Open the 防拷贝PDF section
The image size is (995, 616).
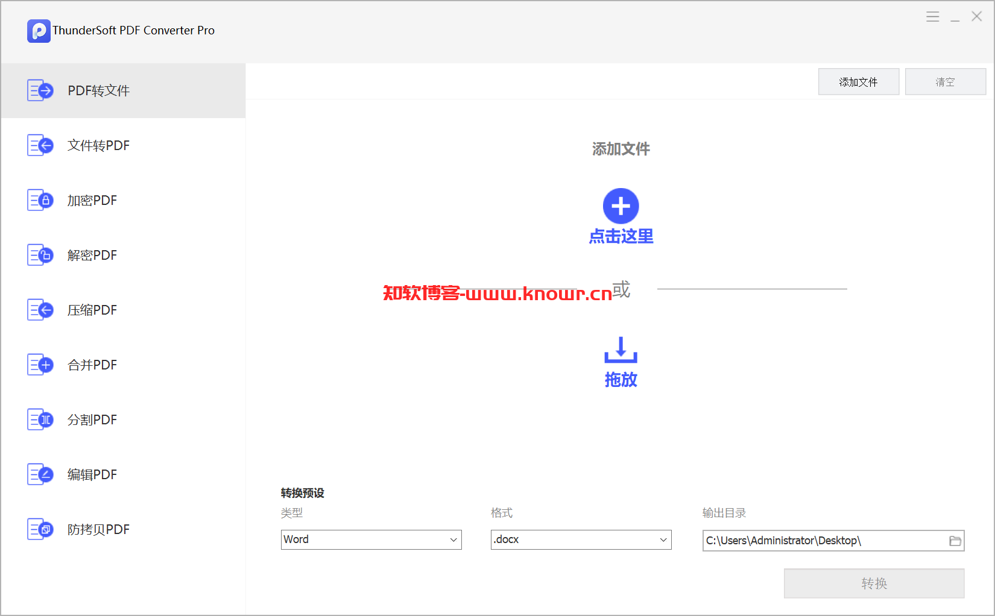click(123, 529)
